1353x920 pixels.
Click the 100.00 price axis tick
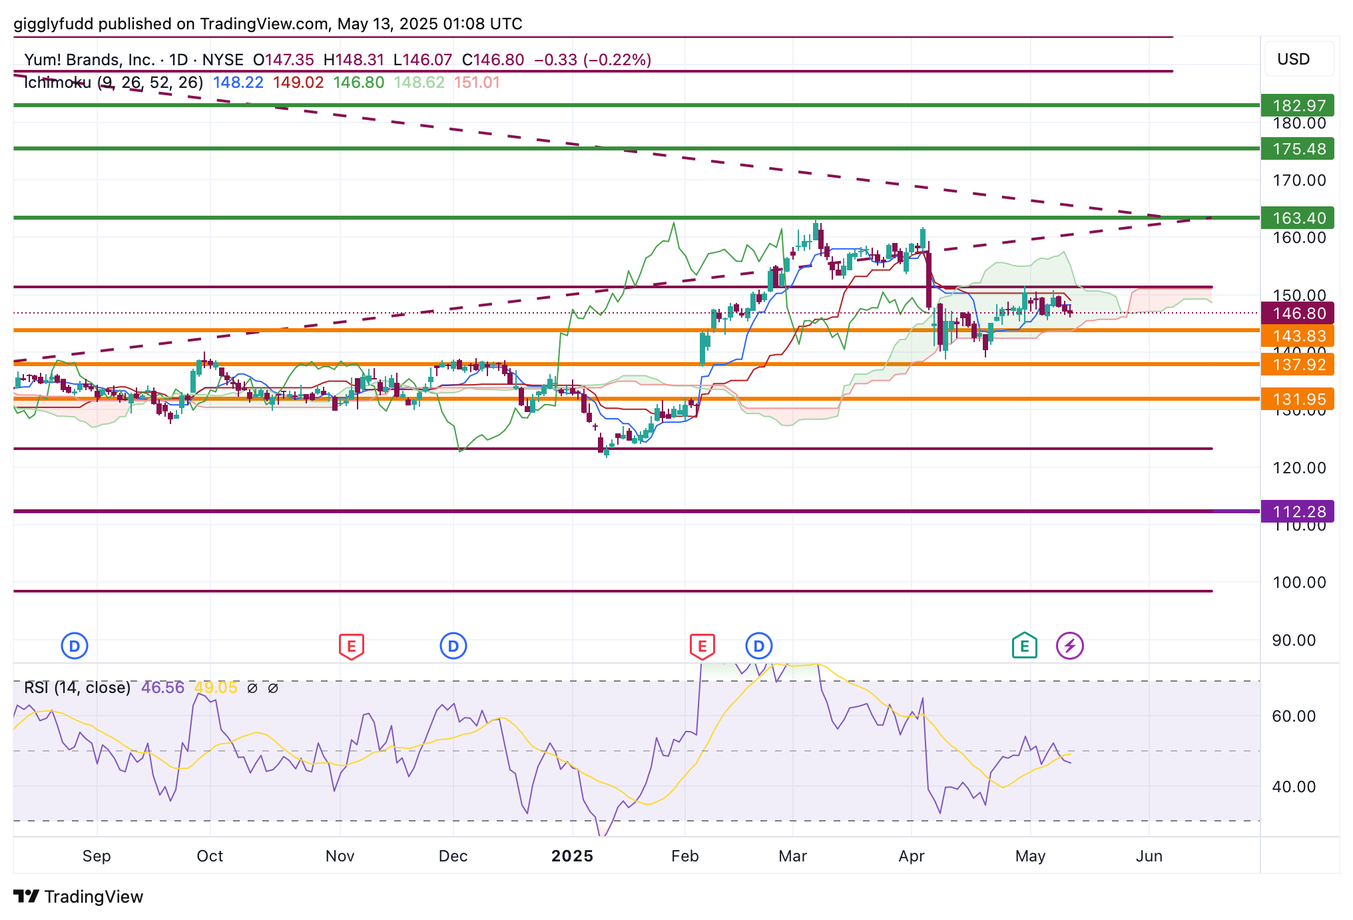pos(1299,582)
